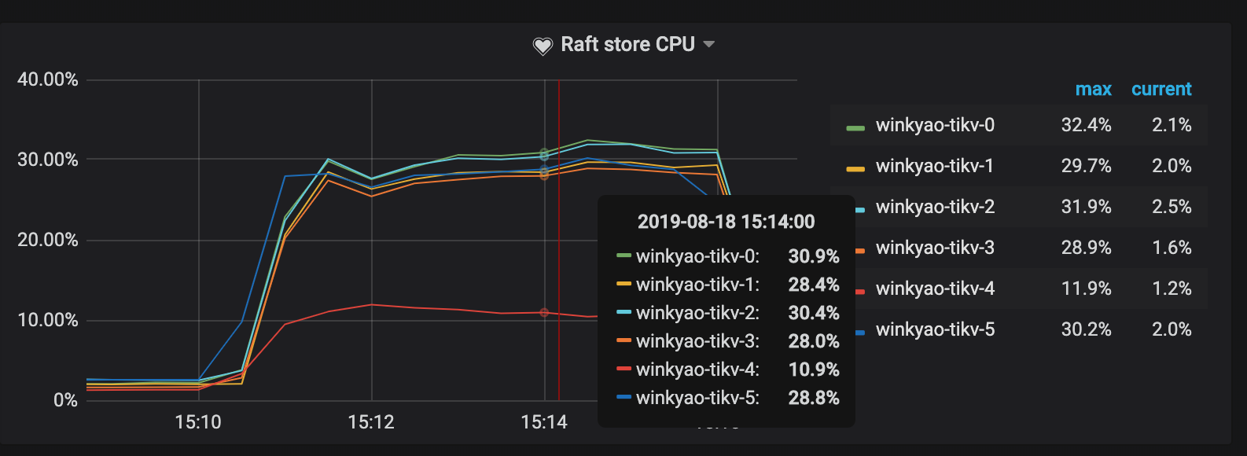Sort legend by current column
This screenshot has height=456, width=1247.
point(1161,90)
